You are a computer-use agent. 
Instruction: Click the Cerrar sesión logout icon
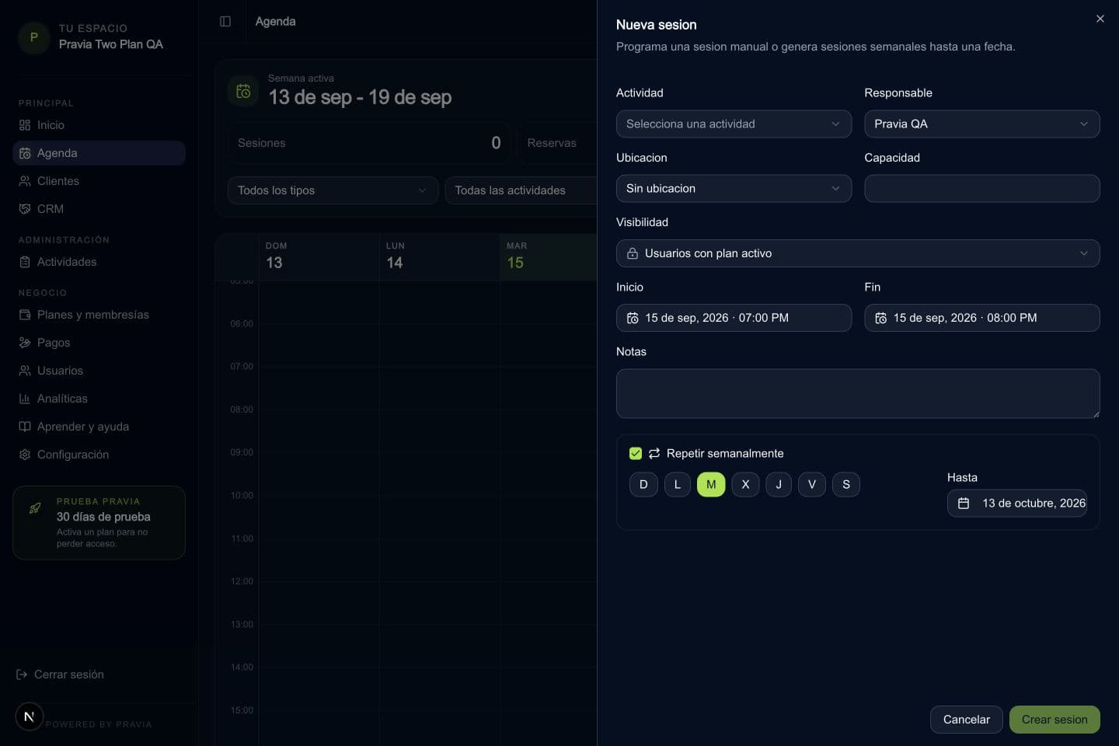[22, 675]
